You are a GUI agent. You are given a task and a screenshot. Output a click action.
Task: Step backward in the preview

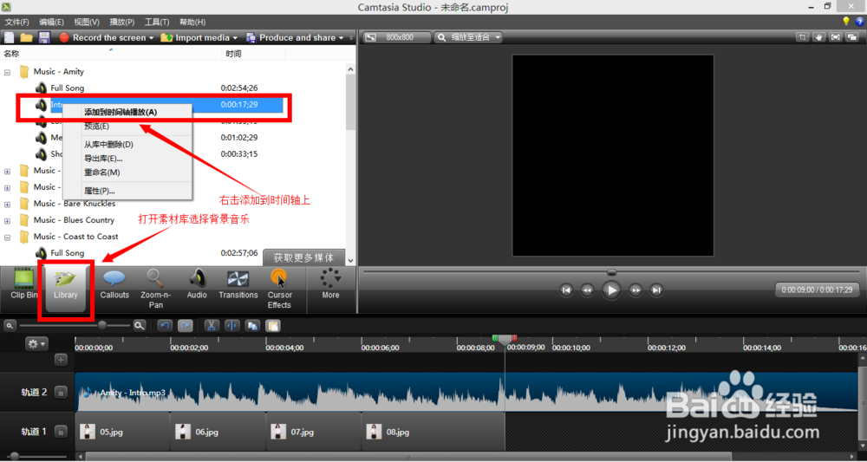tap(587, 290)
